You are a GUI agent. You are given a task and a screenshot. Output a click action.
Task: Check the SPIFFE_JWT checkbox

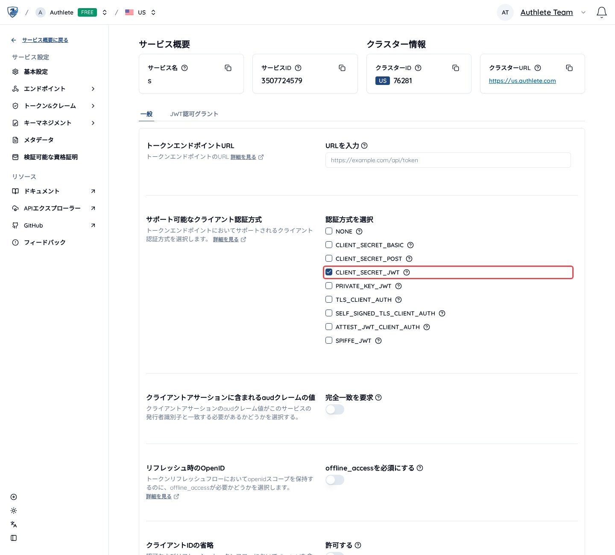pyautogui.click(x=329, y=340)
